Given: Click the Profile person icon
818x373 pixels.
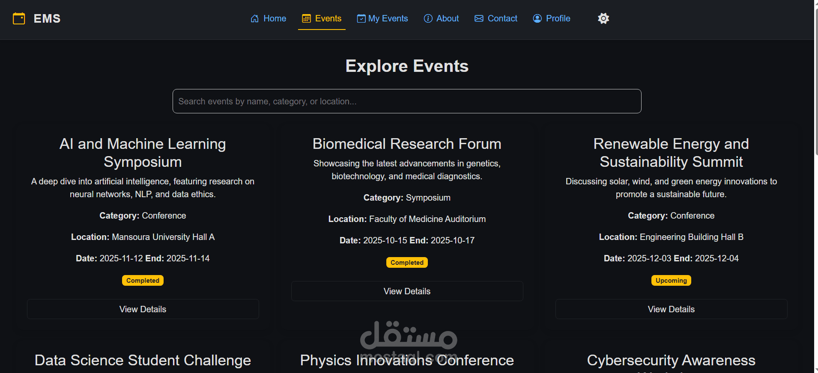Looking at the screenshot, I should 537,18.
